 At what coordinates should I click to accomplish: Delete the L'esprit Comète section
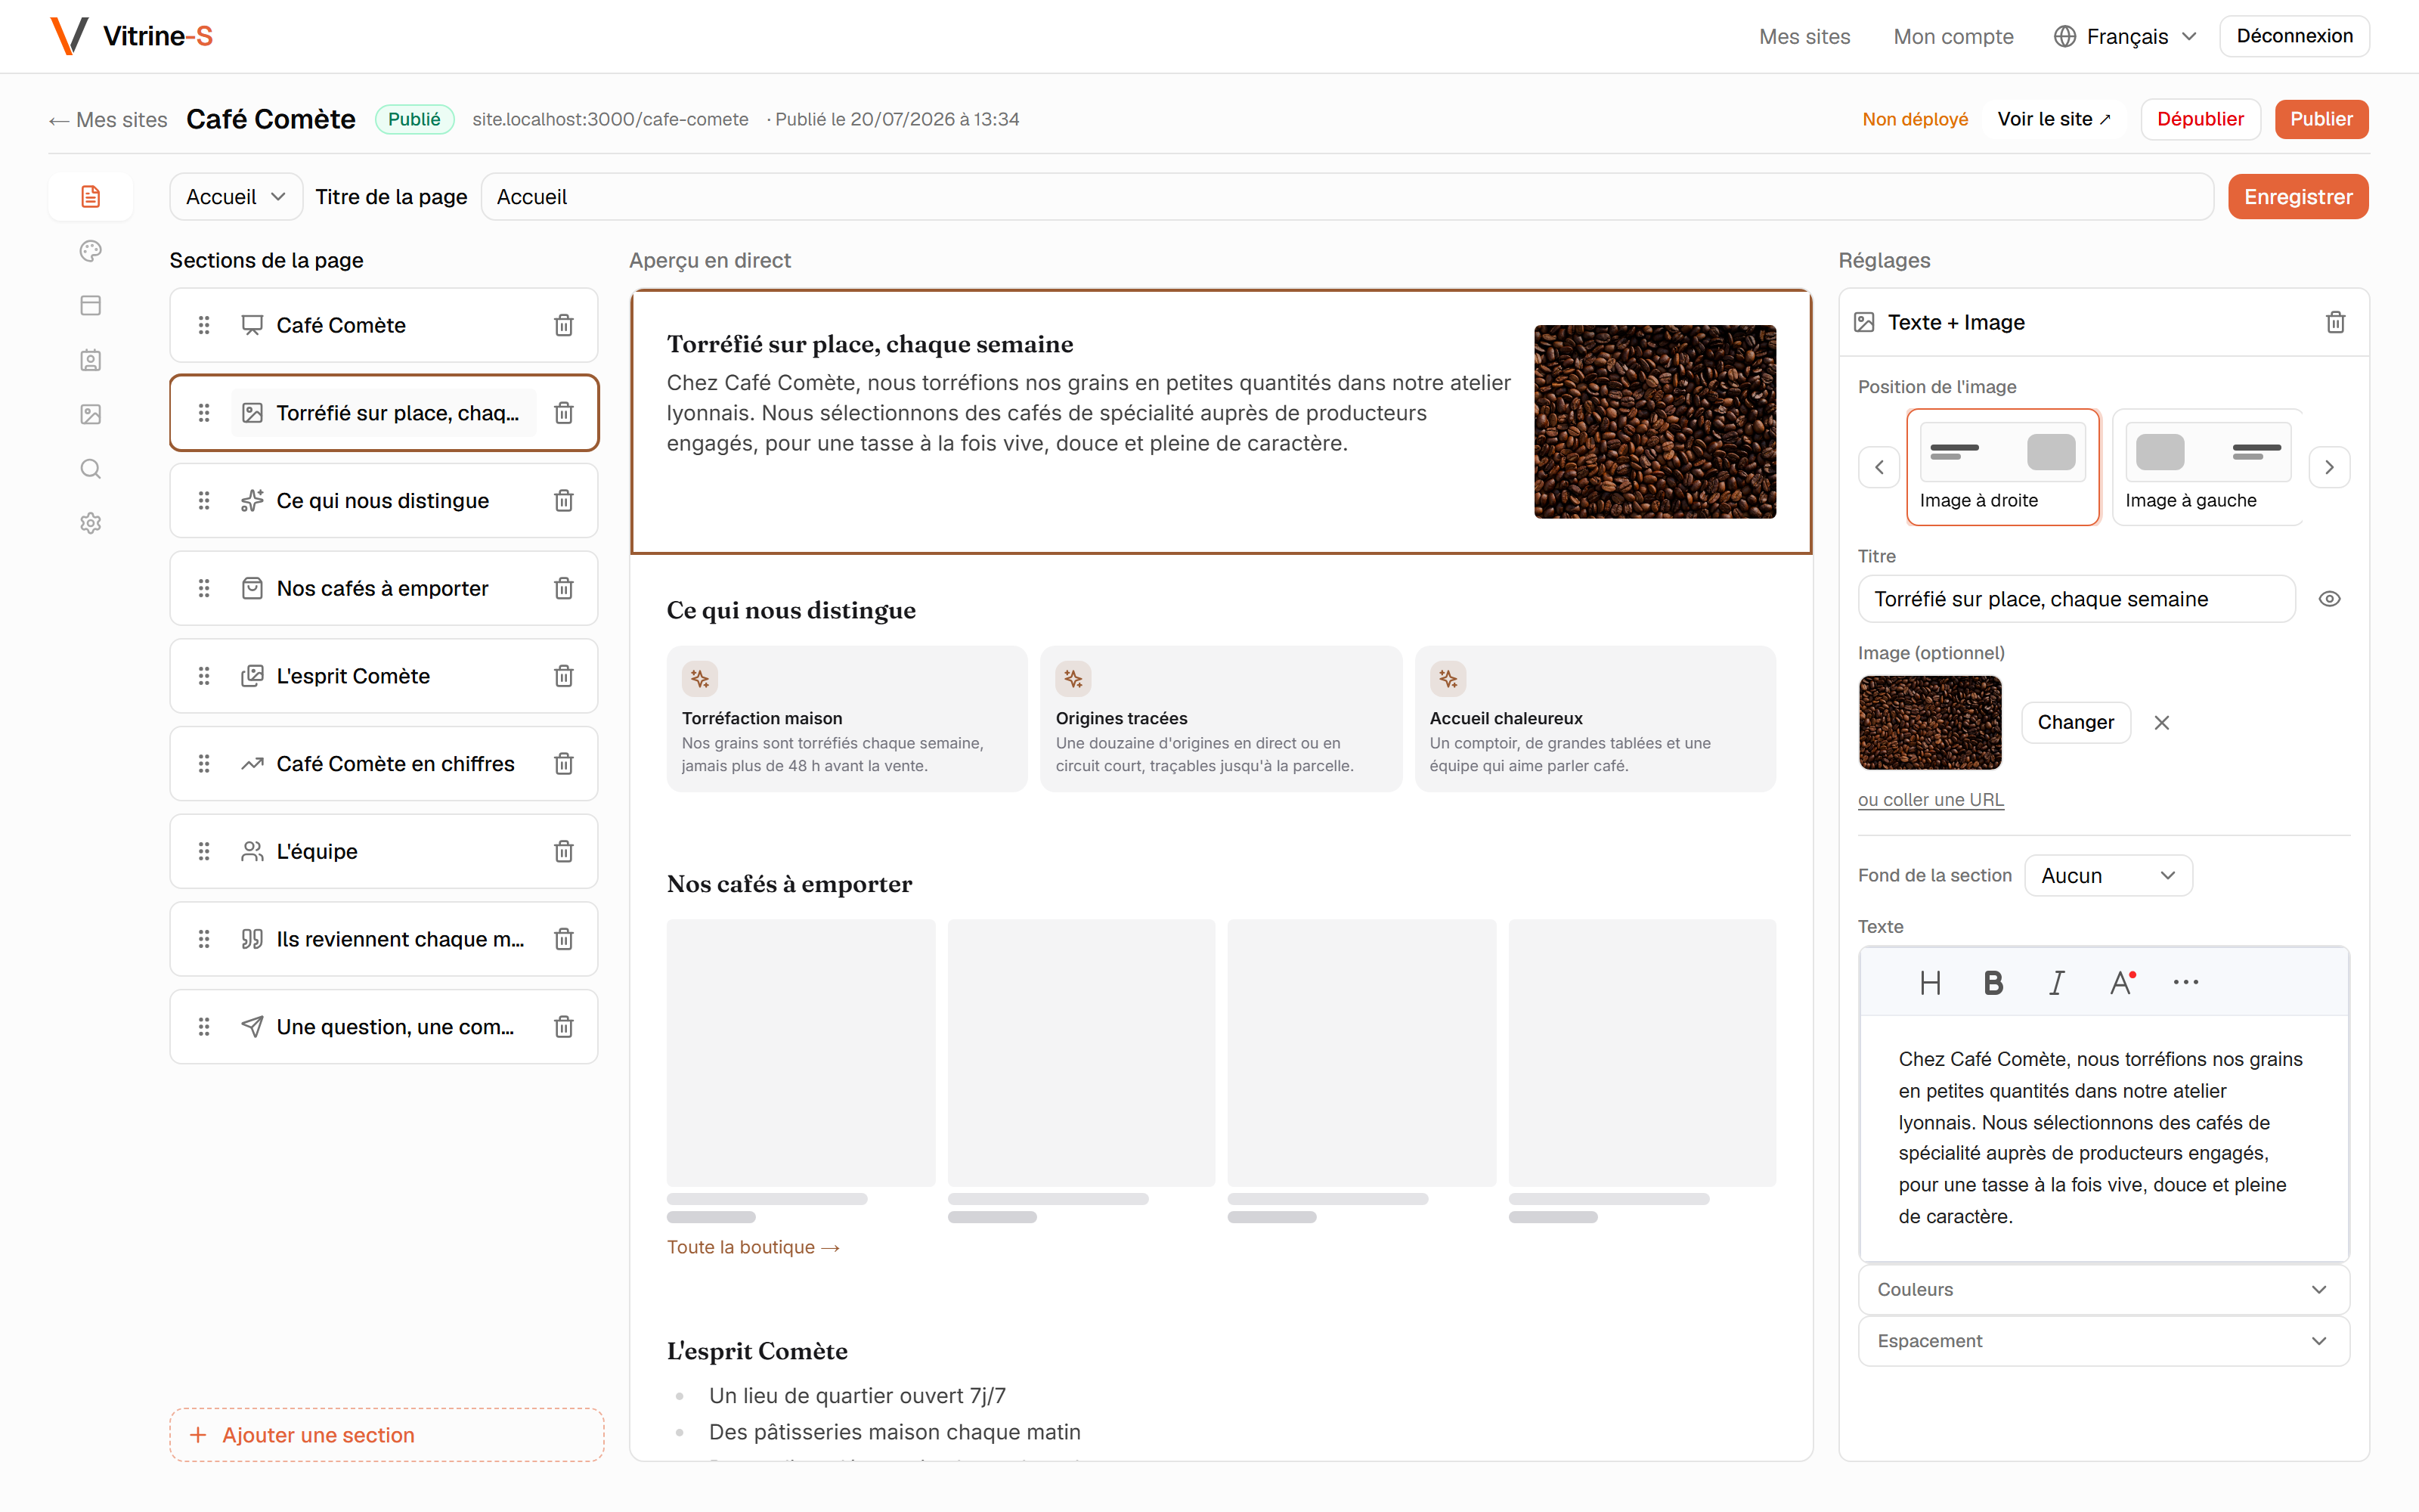point(564,676)
